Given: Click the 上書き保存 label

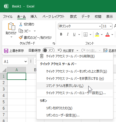Looking at the screenshot, I should click(16, 51).
